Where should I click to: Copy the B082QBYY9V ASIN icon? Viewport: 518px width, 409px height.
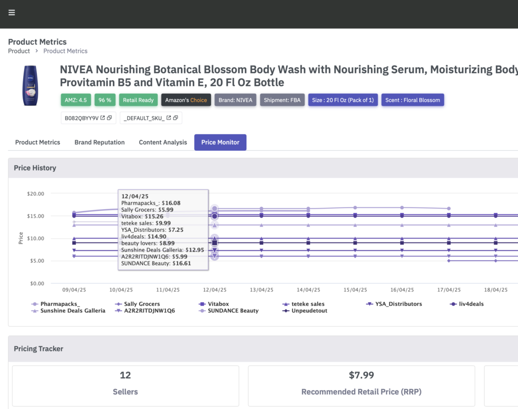point(109,118)
